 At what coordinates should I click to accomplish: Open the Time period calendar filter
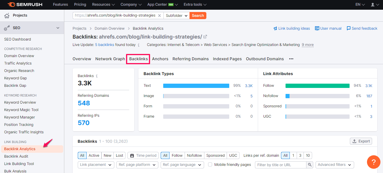point(143,156)
